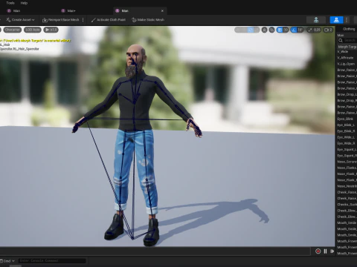Switch to the first Man tab
Viewport: 357px width, 267px height.
16,11
